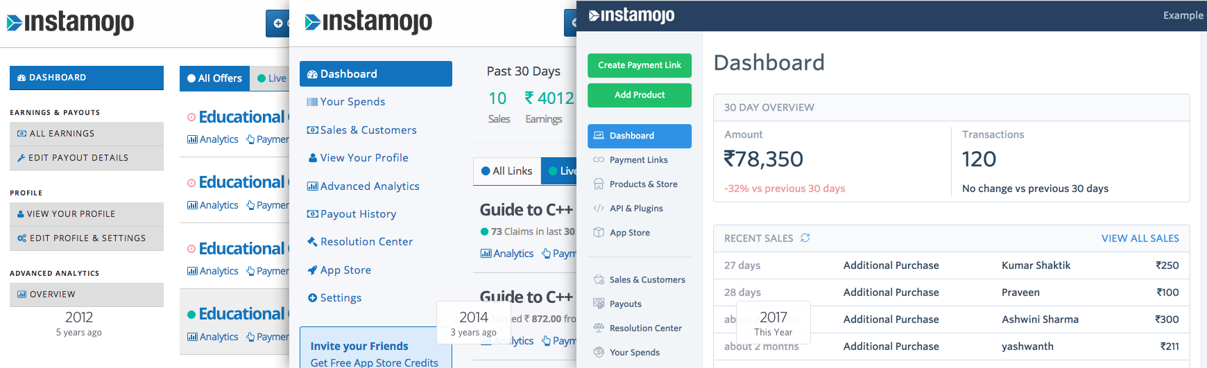Viewport: 1207px width, 368px height.
Task: Click store icon beside Products & Store
Action: click(x=599, y=184)
